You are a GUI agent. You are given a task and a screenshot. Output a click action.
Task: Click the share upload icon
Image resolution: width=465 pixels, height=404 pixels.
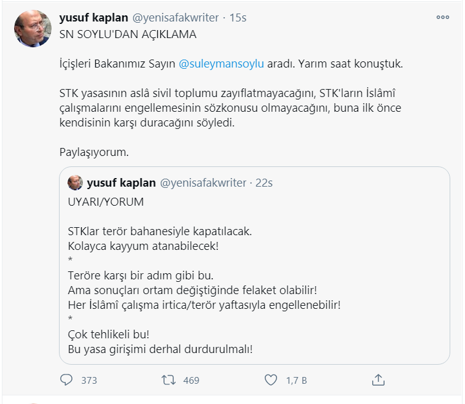378,379
